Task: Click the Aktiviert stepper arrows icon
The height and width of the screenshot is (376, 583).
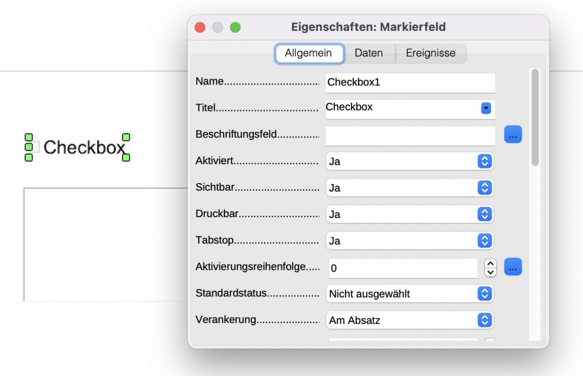Action: (484, 161)
